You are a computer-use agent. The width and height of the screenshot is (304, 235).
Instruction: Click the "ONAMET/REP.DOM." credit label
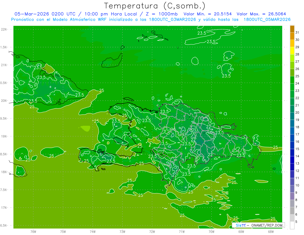(267, 225)
